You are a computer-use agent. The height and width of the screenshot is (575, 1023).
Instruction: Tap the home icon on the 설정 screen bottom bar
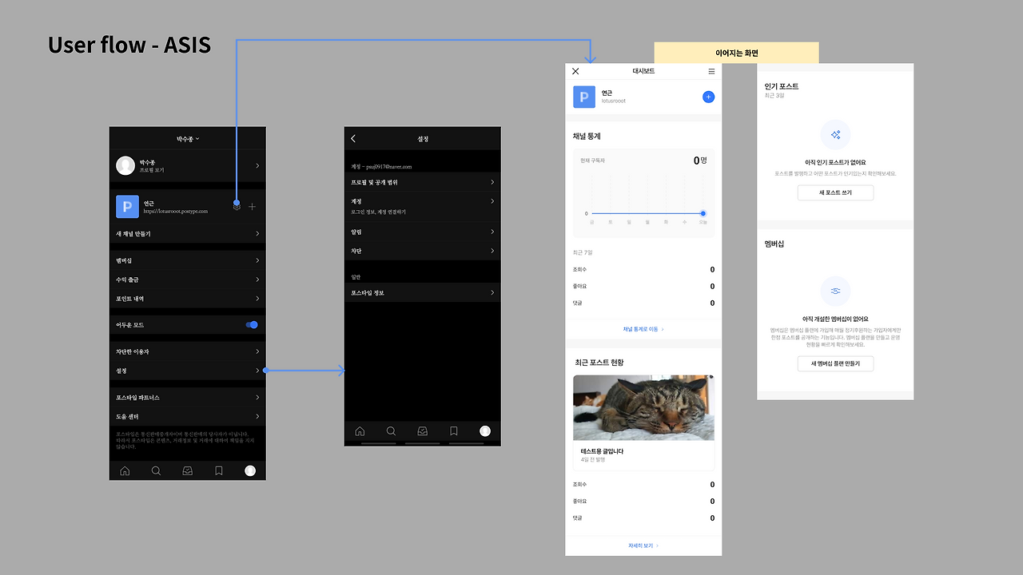[360, 431]
